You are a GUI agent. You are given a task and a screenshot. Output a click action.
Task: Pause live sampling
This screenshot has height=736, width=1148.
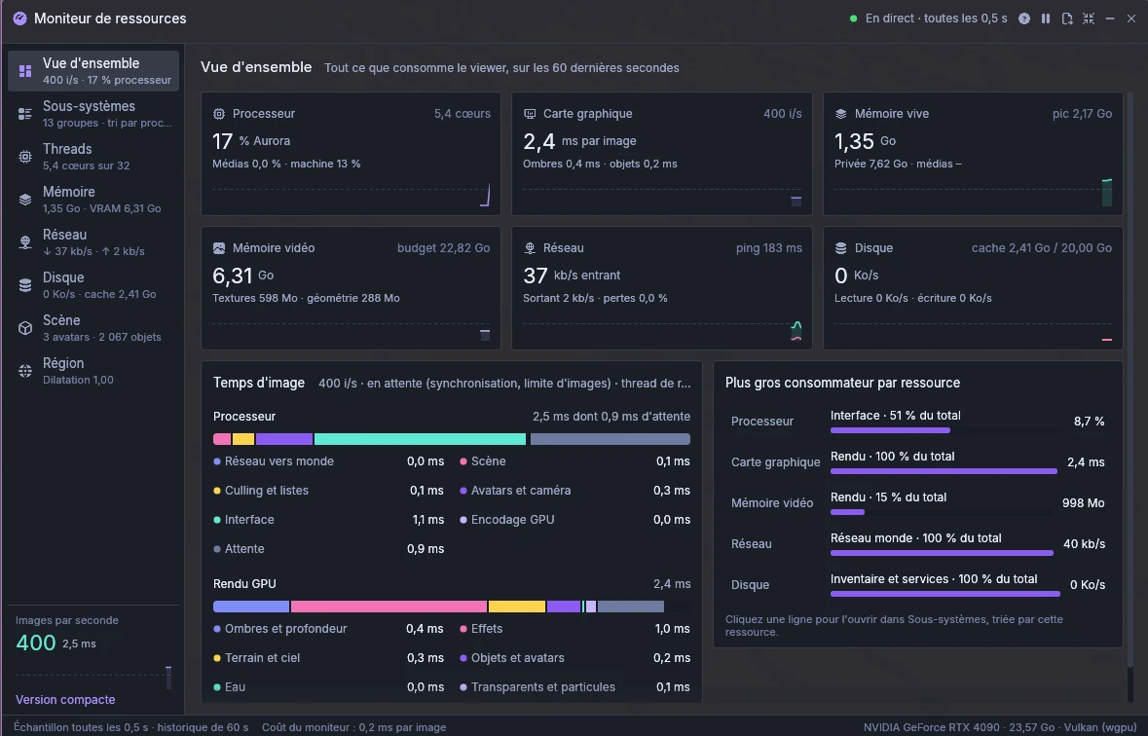click(x=1046, y=18)
